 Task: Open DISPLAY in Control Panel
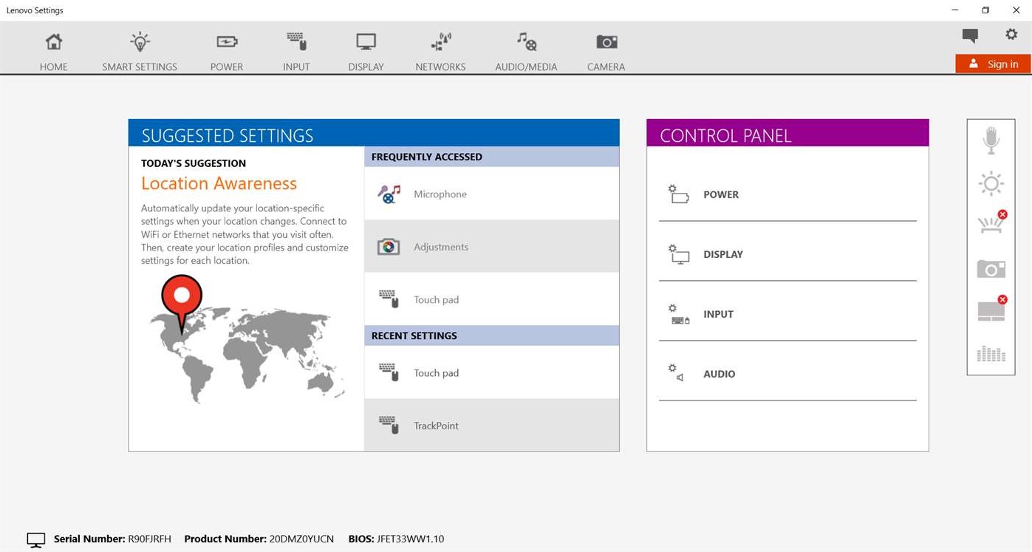[x=787, y=254]
